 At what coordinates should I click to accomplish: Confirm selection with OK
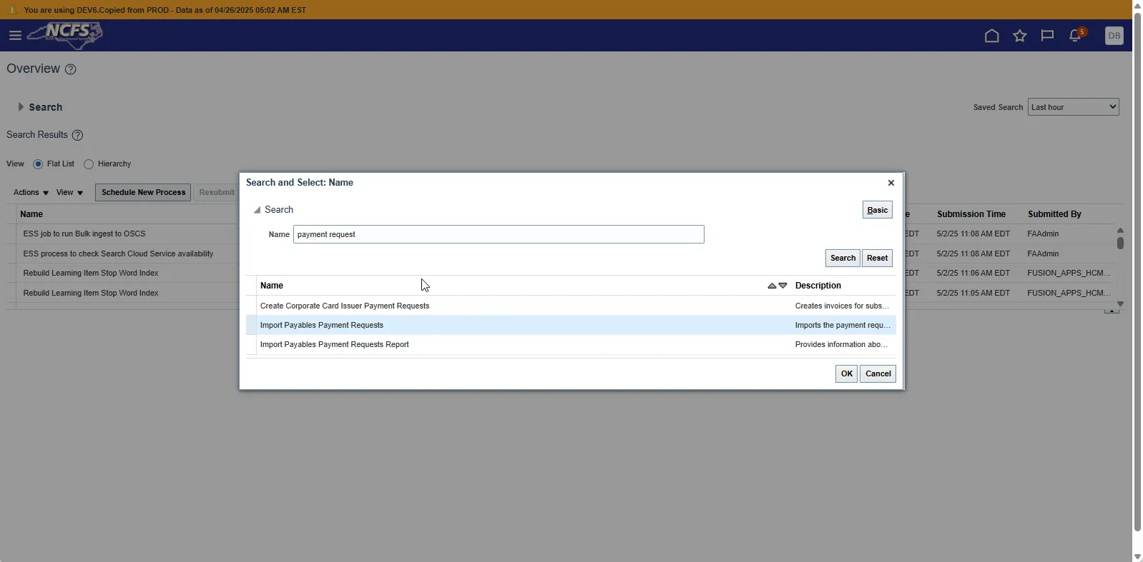coord(846,374)
